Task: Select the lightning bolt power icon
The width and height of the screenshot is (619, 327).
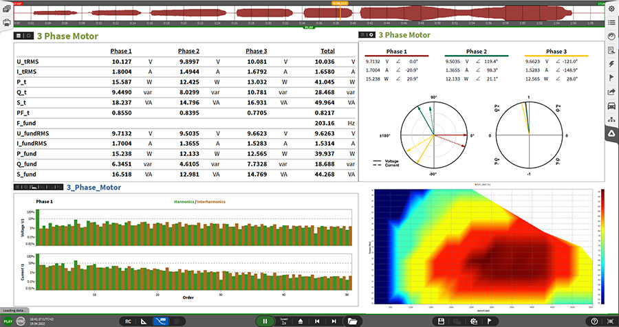Action: click(611, 64)
